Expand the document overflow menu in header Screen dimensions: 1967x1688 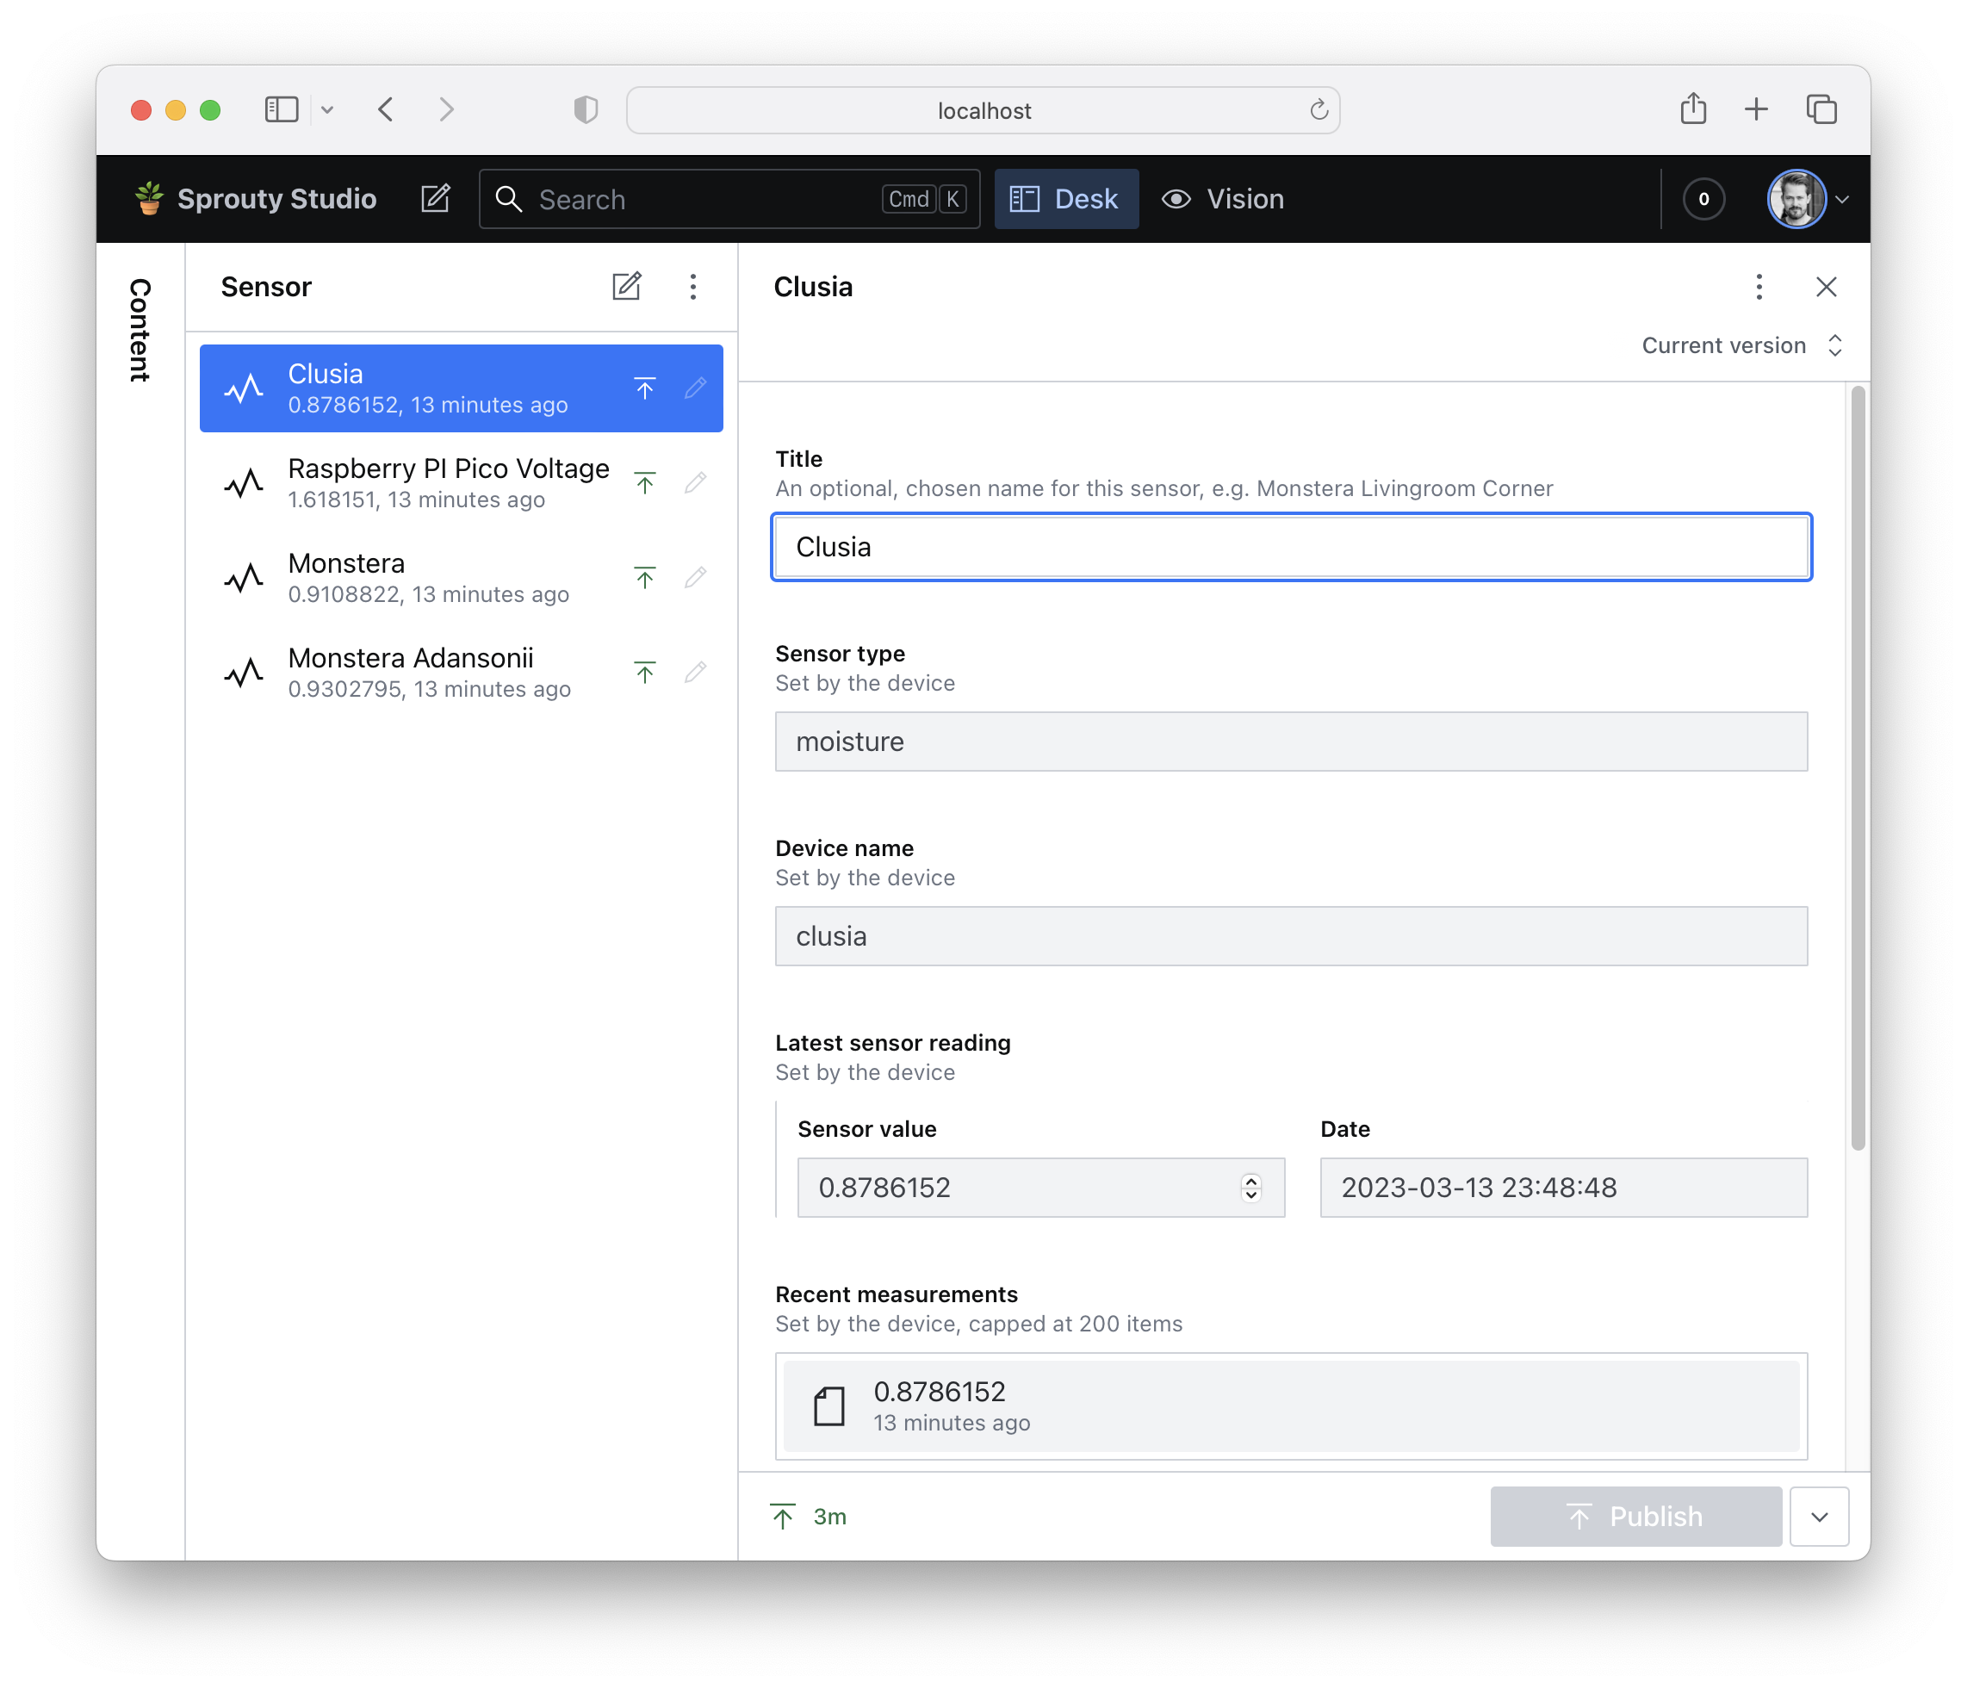coord(1758,286)
